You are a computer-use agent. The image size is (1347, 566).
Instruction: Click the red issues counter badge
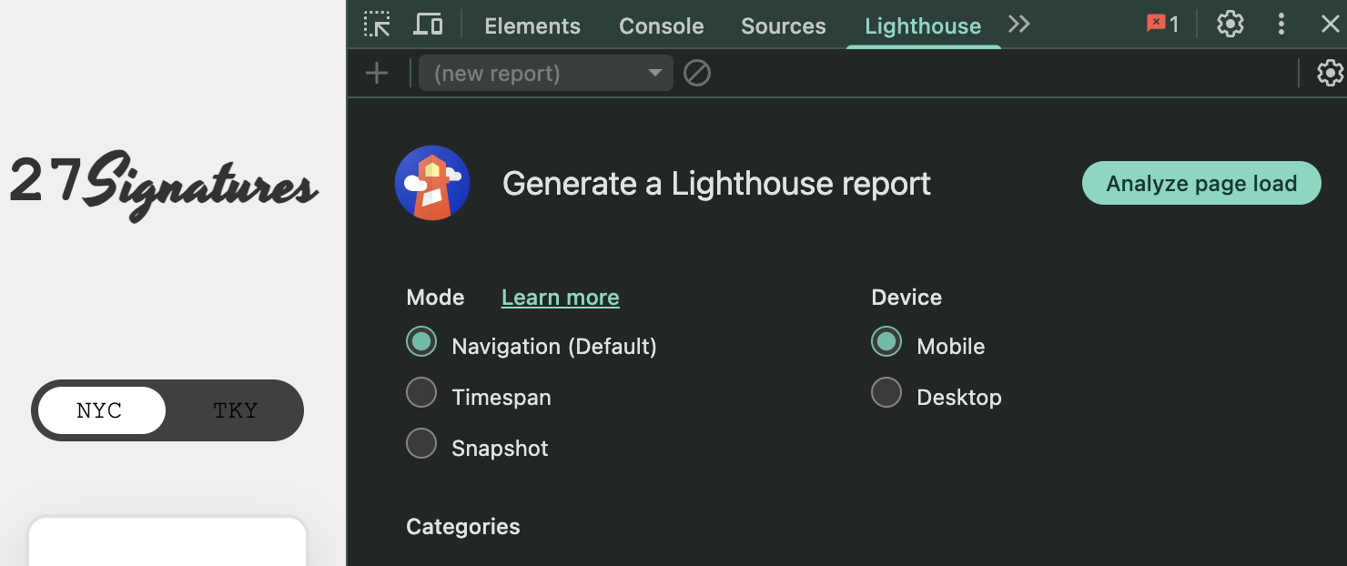1162,25
